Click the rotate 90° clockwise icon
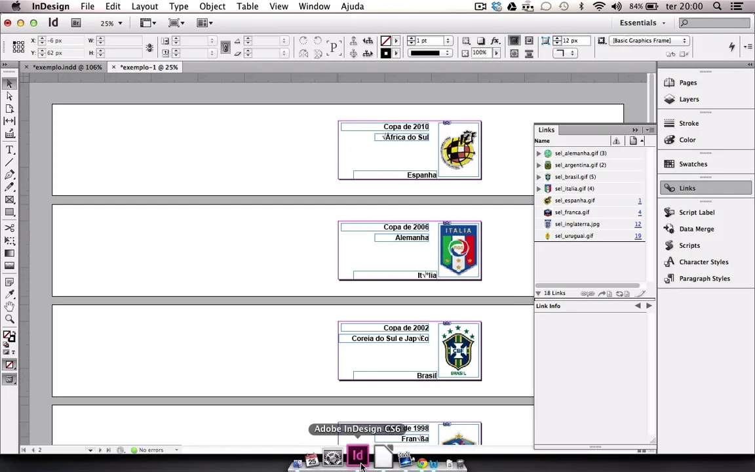The height and width of the screenshot is (472, 755). pos(303,41)
